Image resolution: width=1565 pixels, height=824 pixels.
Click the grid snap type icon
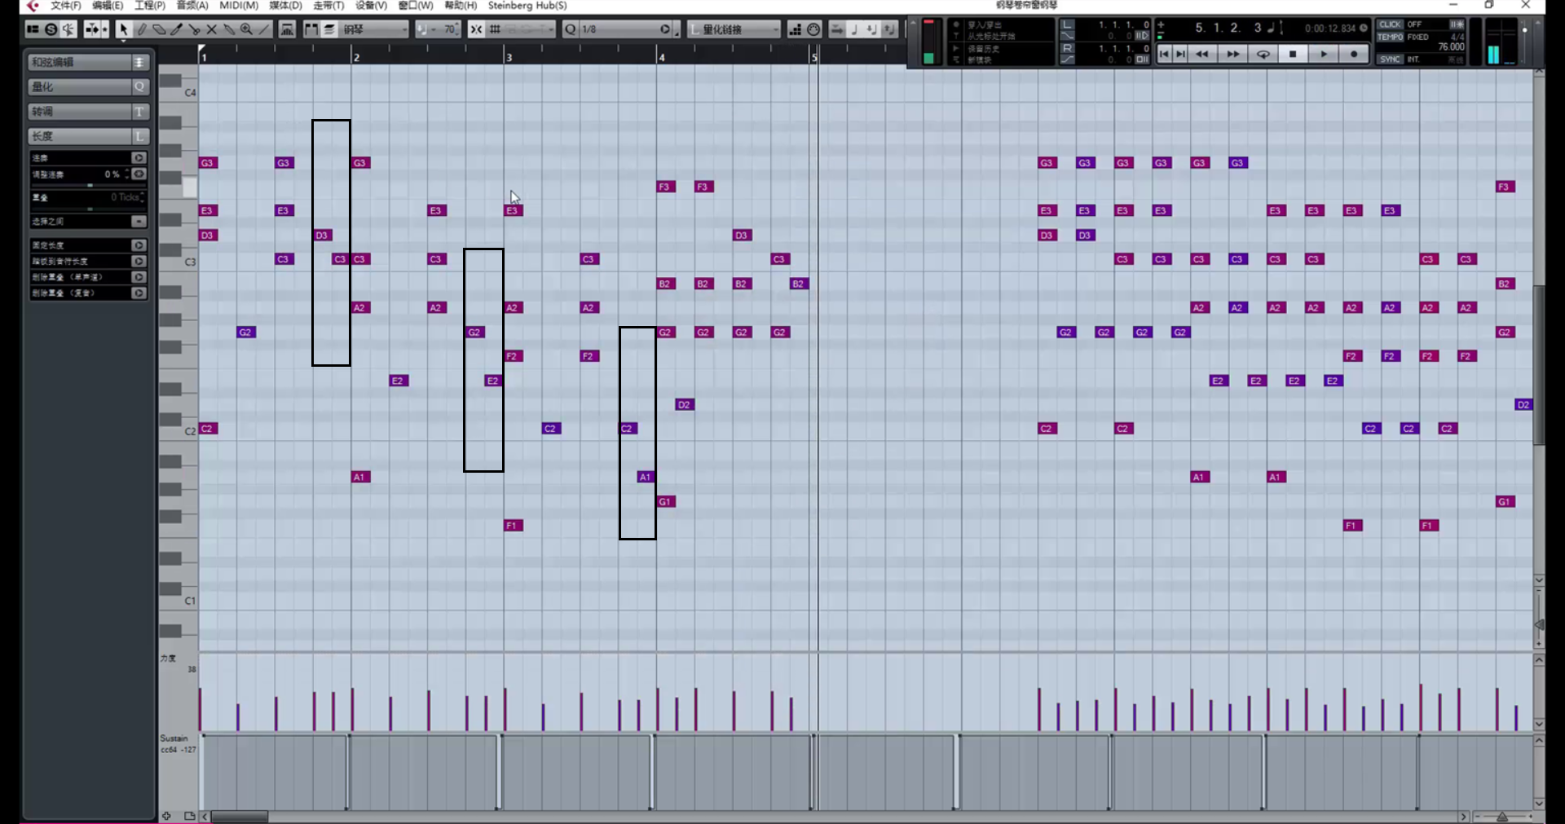495,29
